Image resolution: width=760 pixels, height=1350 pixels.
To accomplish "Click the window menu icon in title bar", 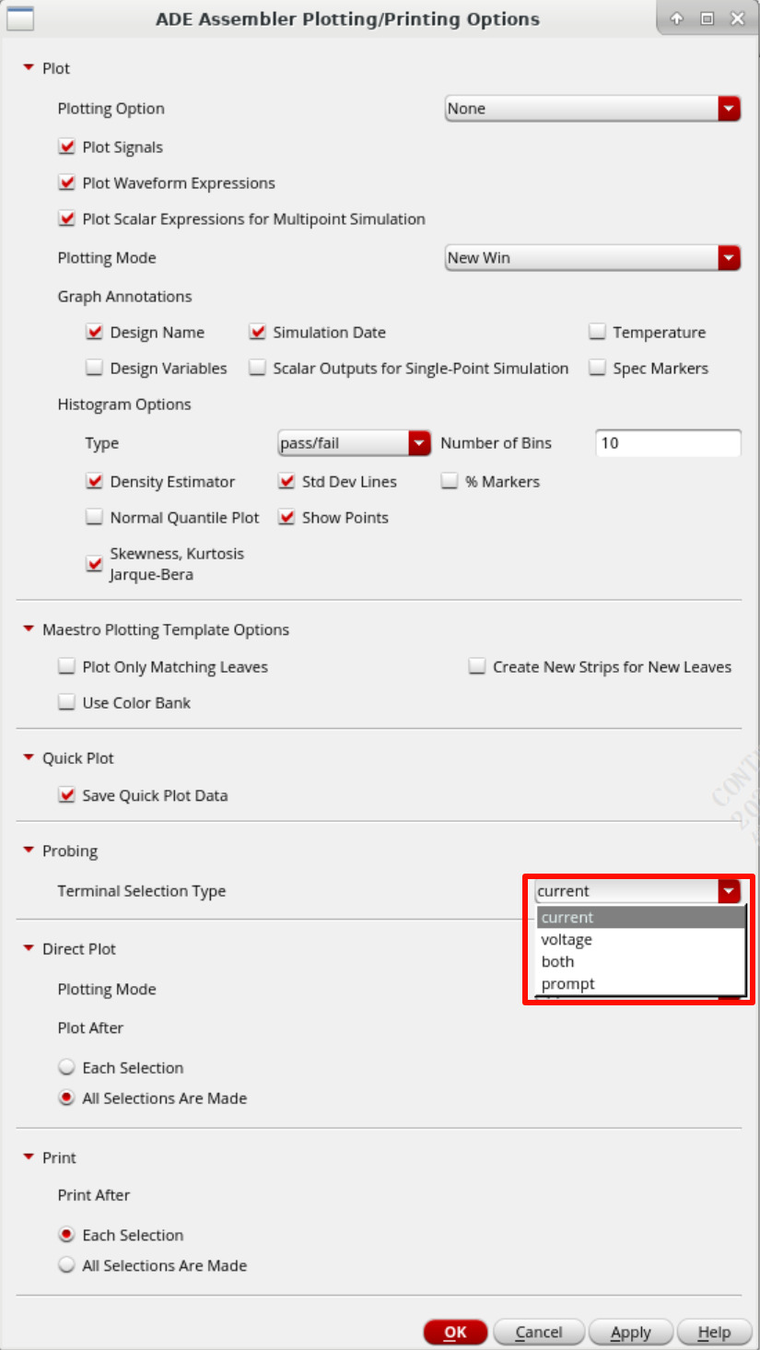I will point(19,18).
